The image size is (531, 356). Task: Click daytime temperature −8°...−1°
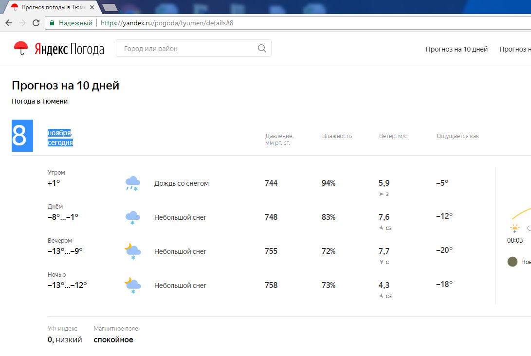[x=63, y=217]
